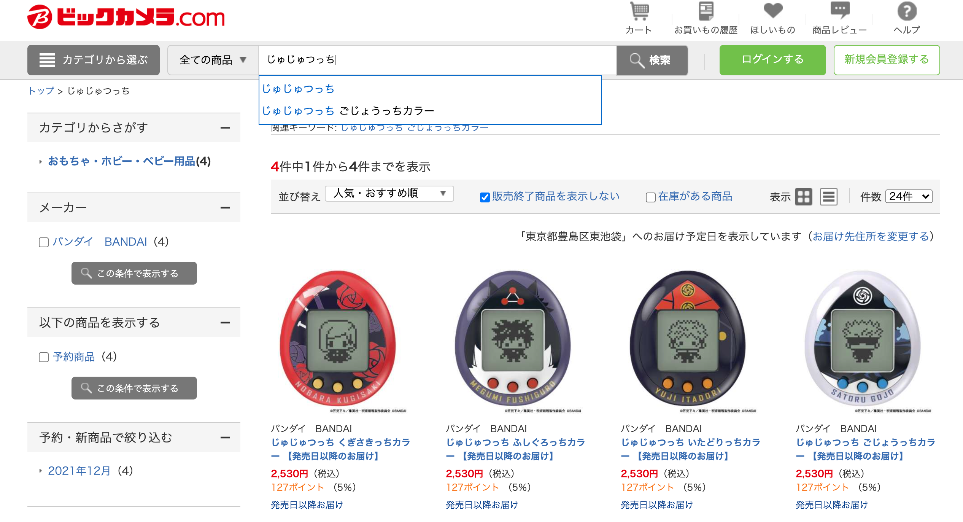Select the じゅじゅつっち ごじょうっちカラー suggestion

point(348,111)
